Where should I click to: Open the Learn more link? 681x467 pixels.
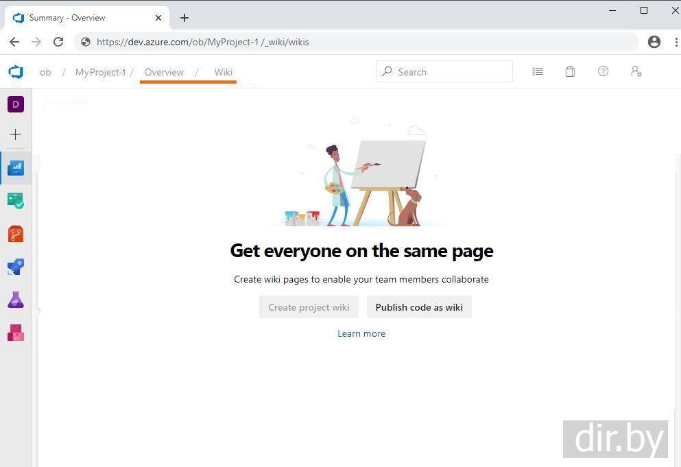pyautogui.click(x=361, y=334)
